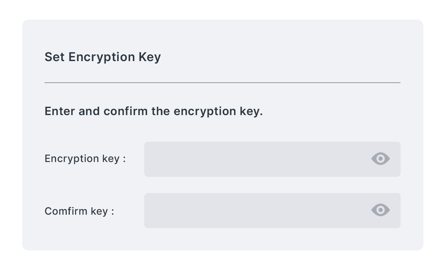Click the divider line below the title
This screenshot has height=270, width=445.
coord(222,82)
